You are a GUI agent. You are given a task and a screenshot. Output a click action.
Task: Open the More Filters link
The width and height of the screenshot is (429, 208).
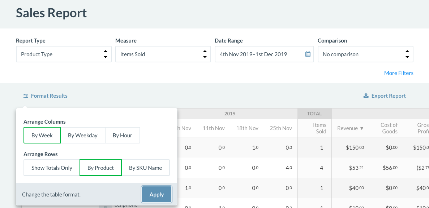click(x=399, y=73)
